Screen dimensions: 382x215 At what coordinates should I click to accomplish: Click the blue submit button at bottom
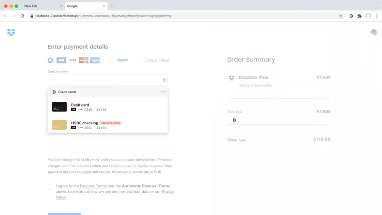(64, 214)
